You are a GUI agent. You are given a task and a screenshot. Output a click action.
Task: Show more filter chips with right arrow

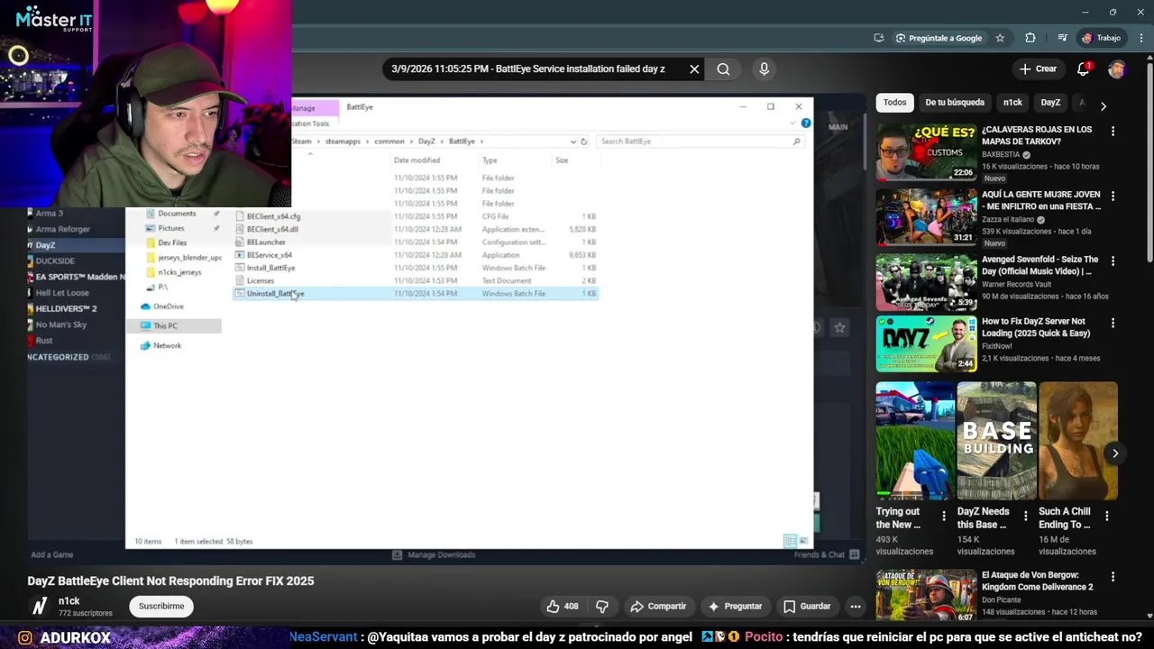(1104, 105)
